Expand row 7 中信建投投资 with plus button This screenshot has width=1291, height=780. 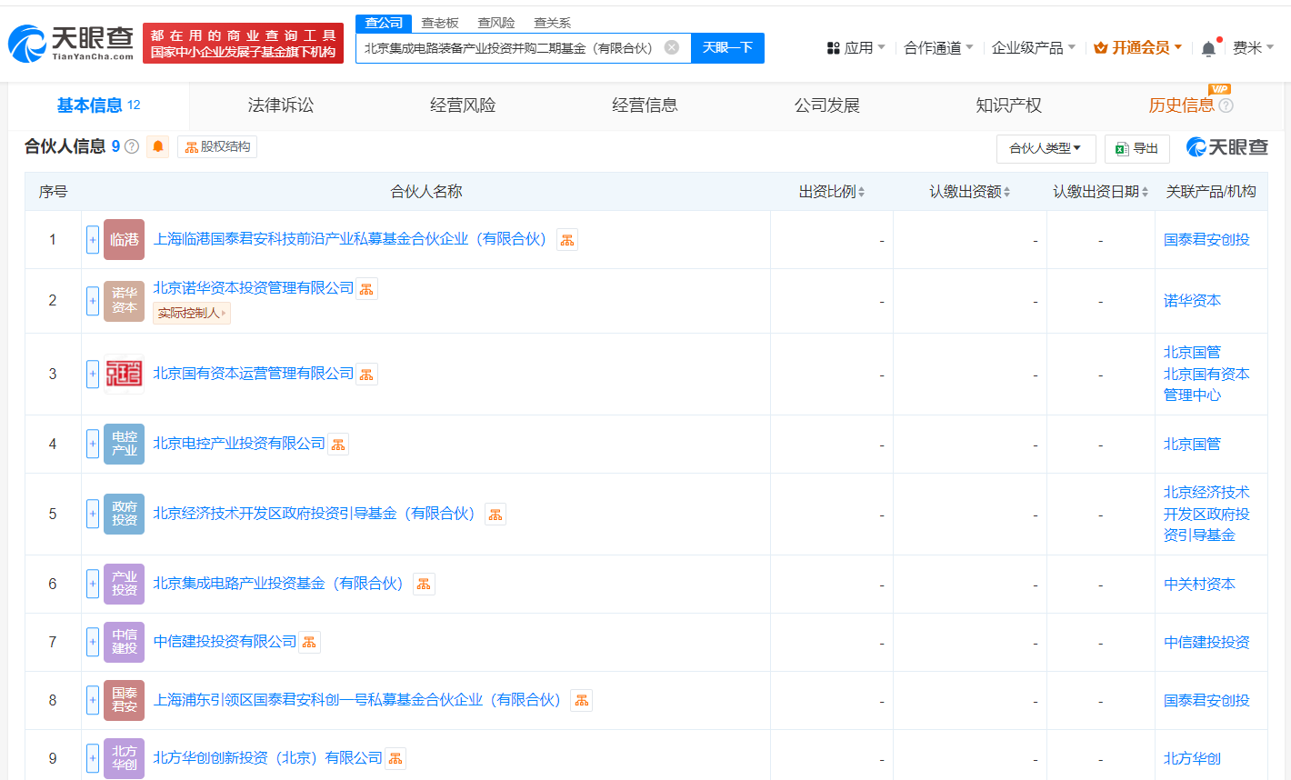click(x=93, y=642)
